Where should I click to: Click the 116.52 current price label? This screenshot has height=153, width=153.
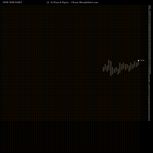(142, 60)
